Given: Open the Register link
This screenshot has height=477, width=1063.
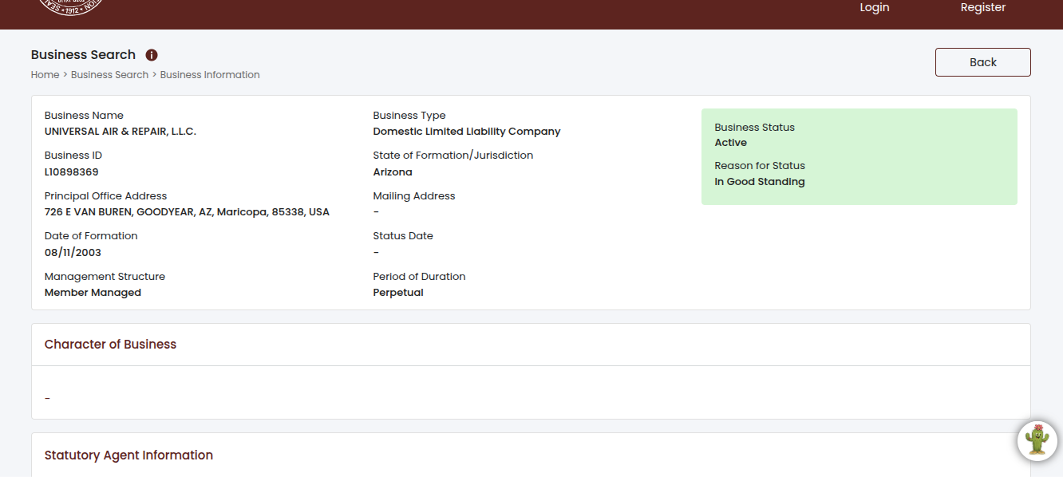Looking at the screenshot, I should 983,7.
